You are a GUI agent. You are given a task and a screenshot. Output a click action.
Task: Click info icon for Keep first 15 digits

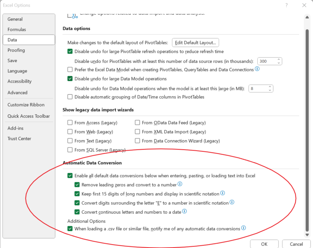[222, 193]
